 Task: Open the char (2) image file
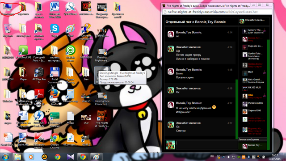(x=86, y=97)
